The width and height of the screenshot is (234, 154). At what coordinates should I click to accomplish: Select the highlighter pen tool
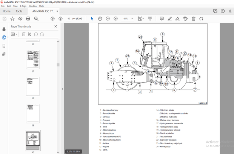coord(170,18)
